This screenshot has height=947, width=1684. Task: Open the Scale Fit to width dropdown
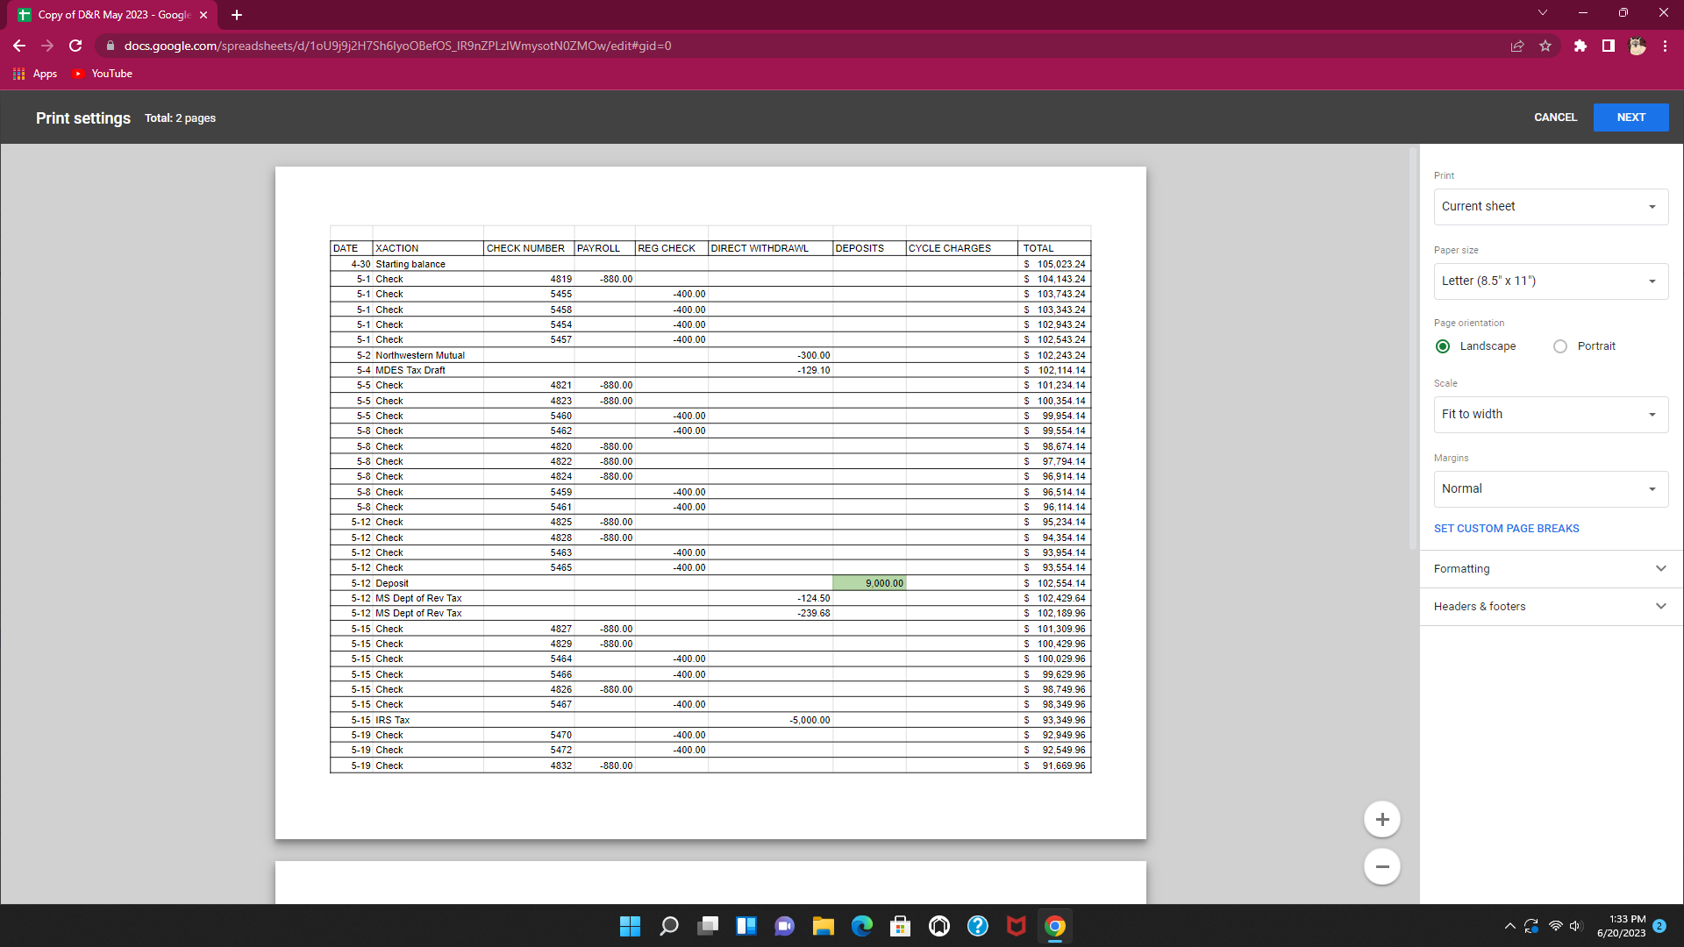1550,415
